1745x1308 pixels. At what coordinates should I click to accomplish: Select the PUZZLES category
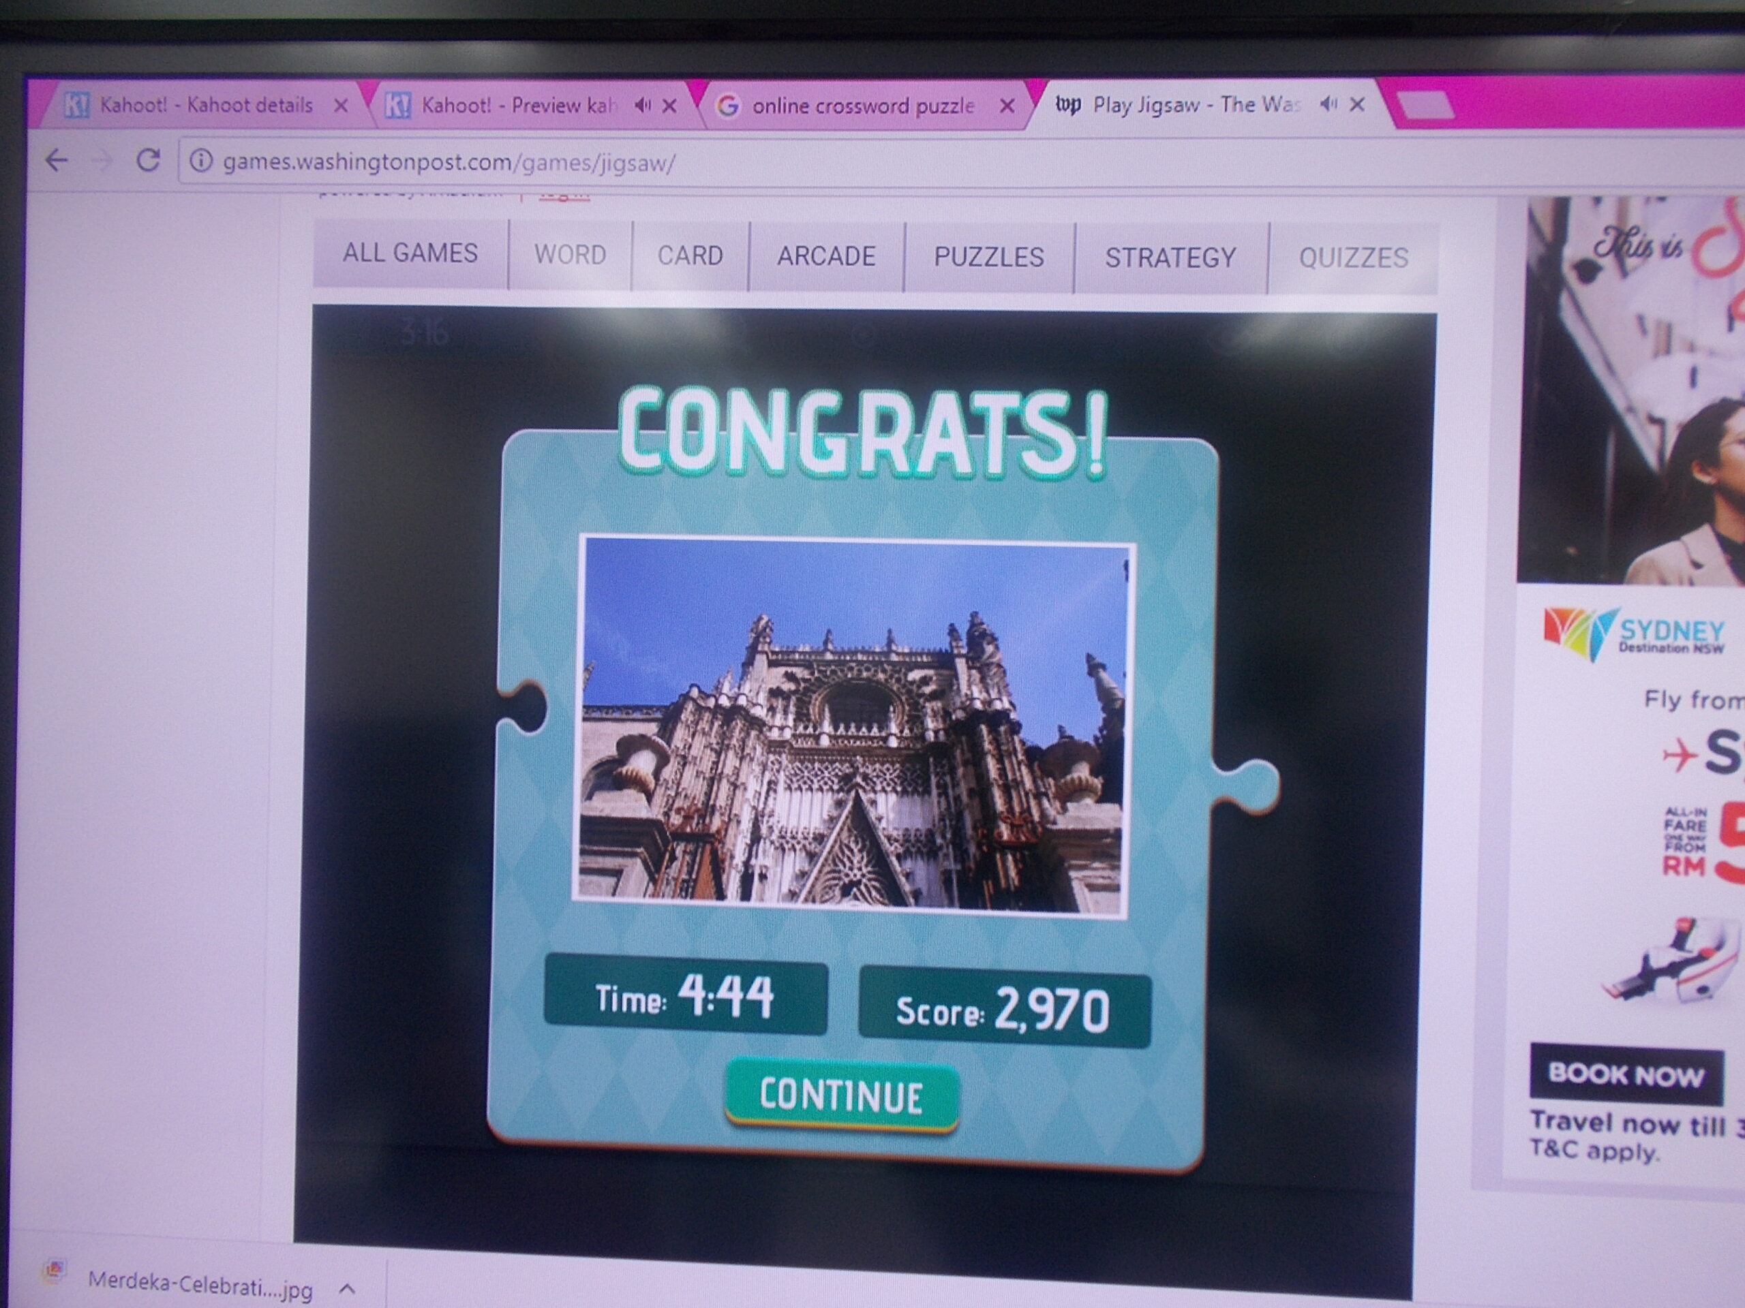(x=988, y=257)
